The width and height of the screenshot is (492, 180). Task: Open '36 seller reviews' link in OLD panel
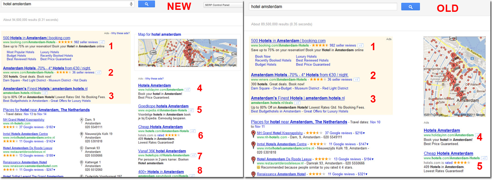pos(340,80)
